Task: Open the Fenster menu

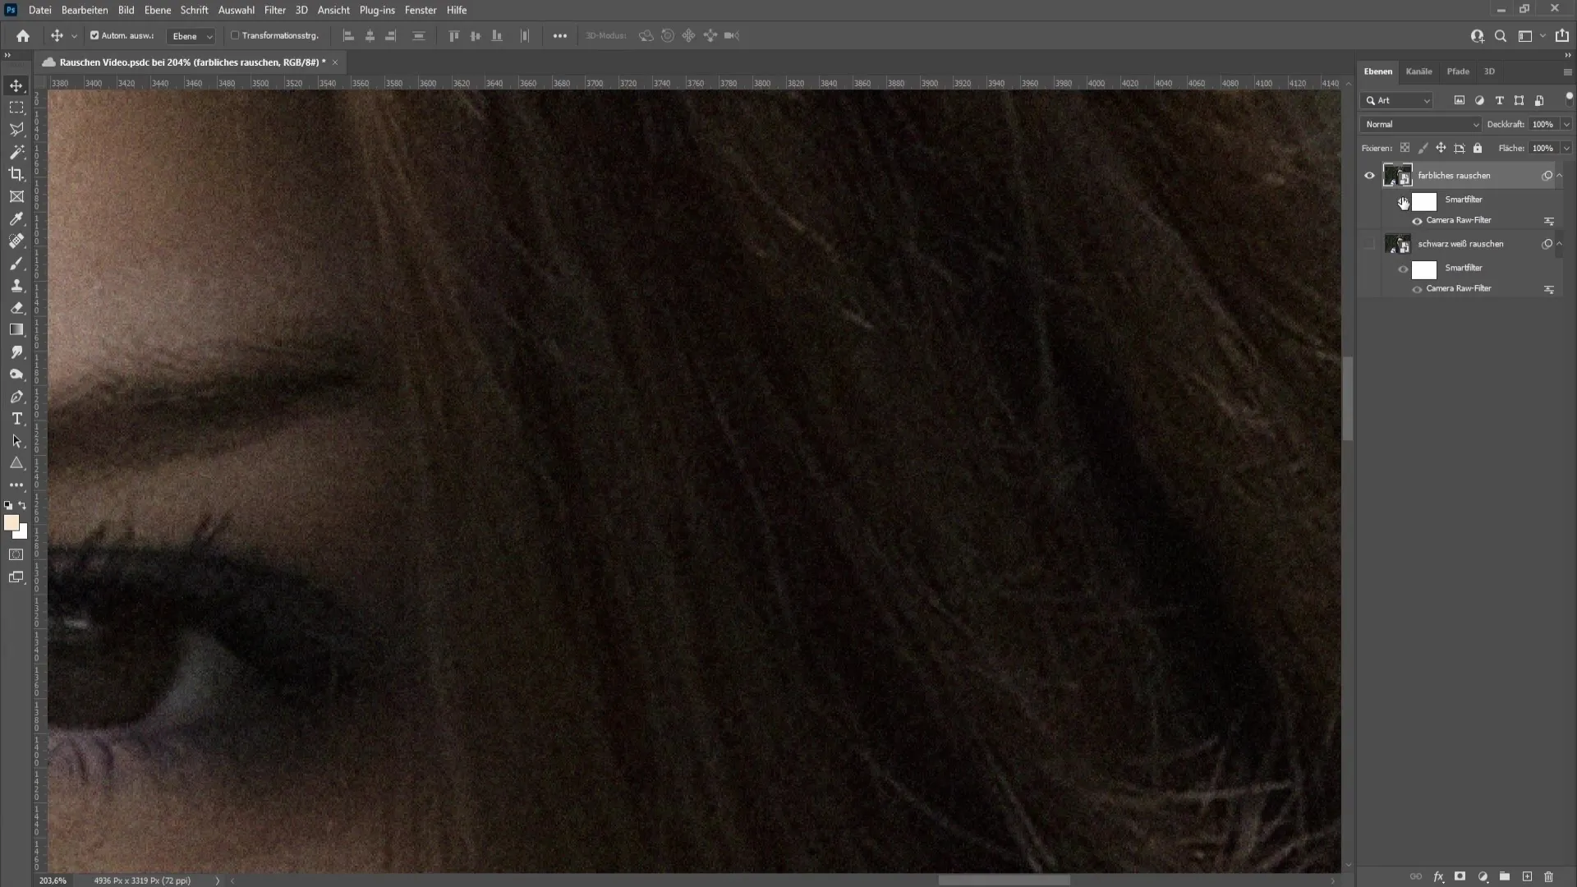Action: pyautogui.click(x=421, y=10)
